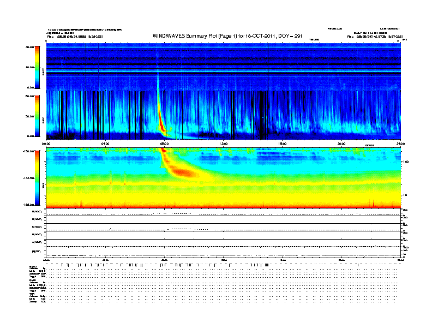Click the 16:00 tick label under the RAD1 spectrogram
The image size is (432, 334).
pyautogui.click(x=283, y=144)
